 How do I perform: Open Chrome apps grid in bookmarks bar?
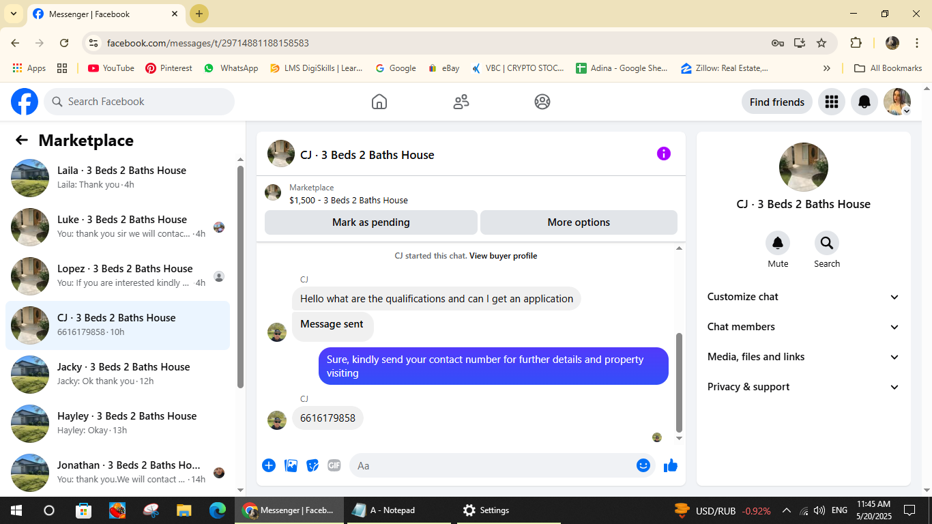click(x=62, y=68)
